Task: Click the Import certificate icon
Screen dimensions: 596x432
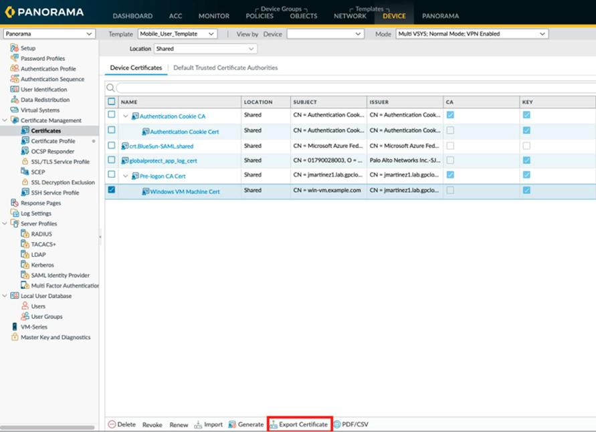Action: (199, 425)
